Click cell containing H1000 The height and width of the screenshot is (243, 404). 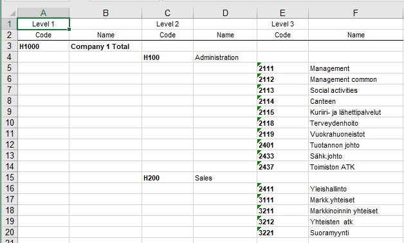pyautogui.click(x=43, y=46)
